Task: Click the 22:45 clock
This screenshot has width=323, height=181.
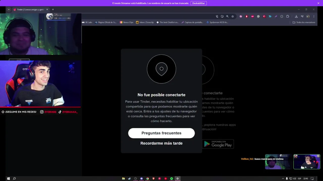Action: click(x=306, y=178)
